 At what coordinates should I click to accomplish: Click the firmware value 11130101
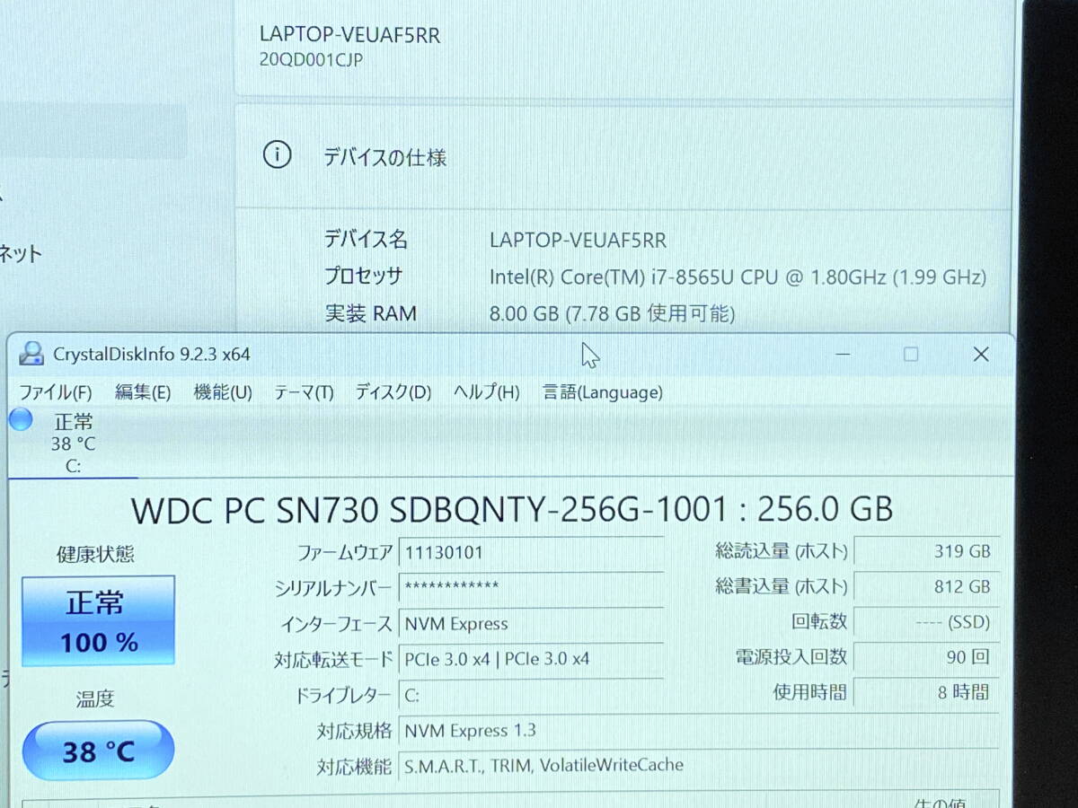tap(532, 552)
